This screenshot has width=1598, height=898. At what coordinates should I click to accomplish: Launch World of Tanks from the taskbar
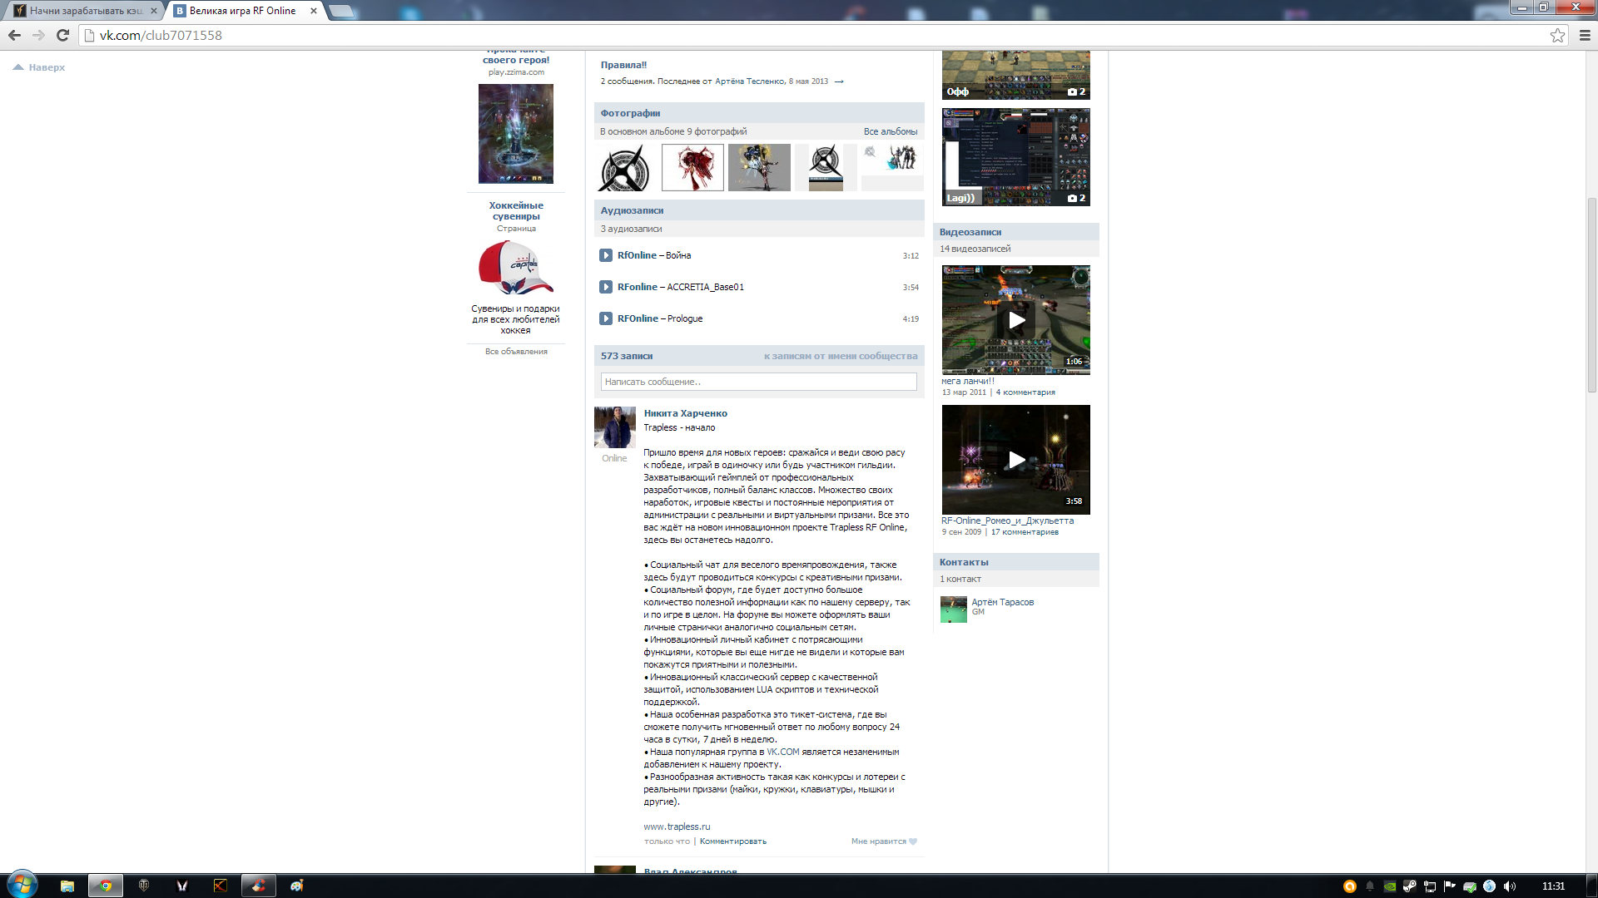[144, 886]
